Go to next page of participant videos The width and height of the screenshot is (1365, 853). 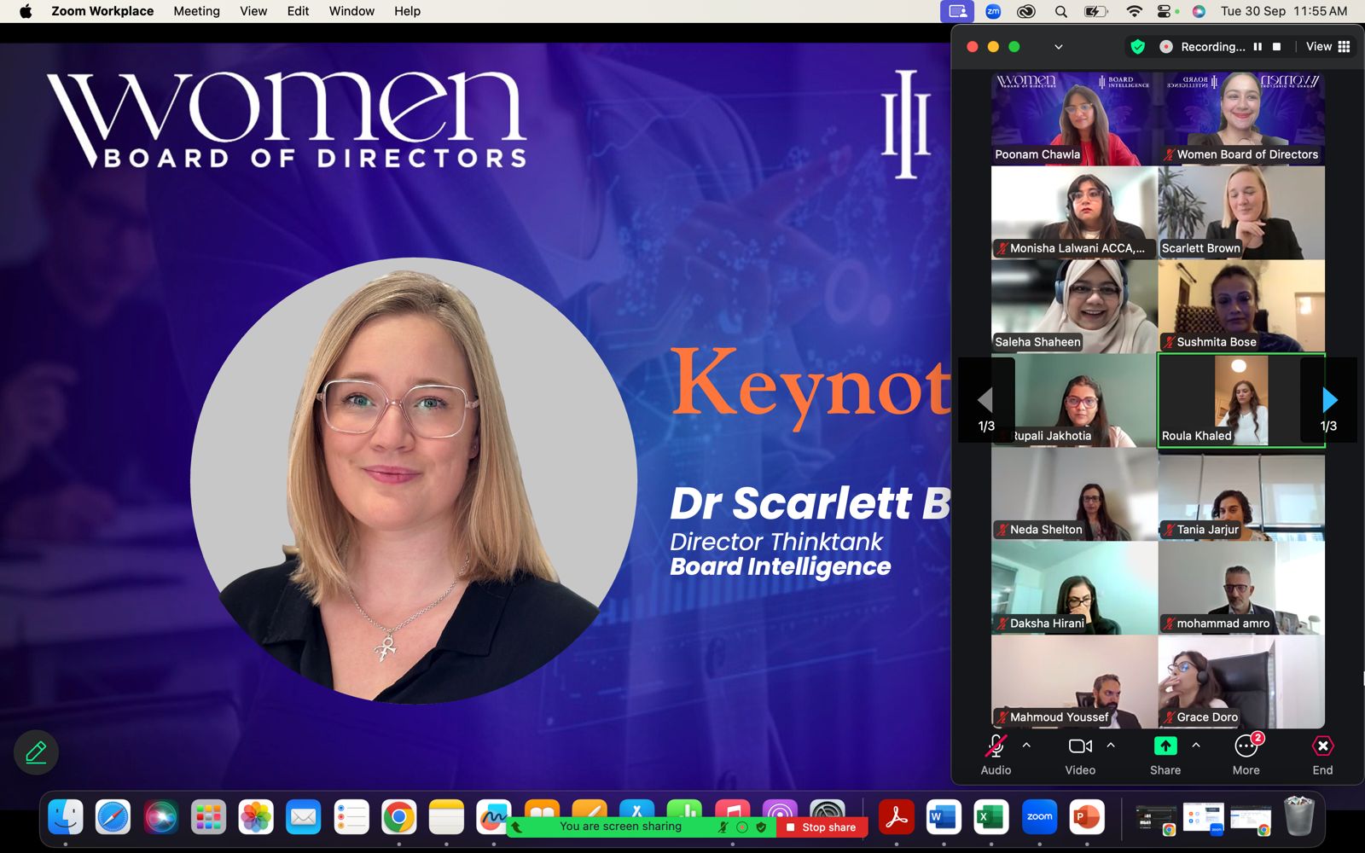(1329, 399)
